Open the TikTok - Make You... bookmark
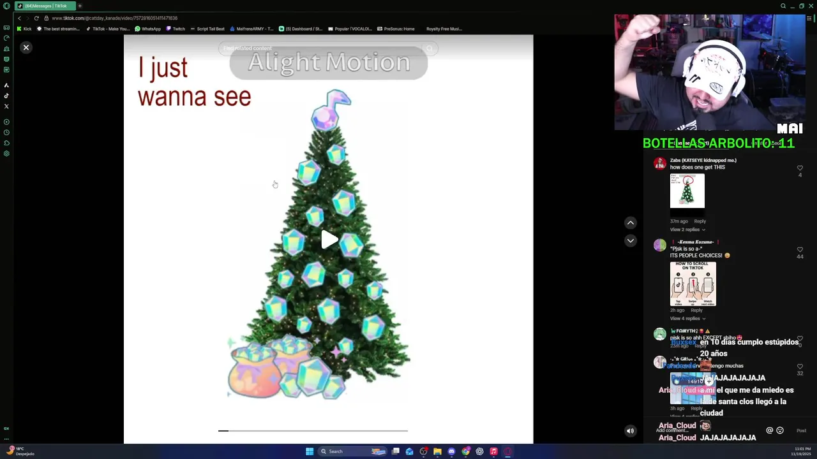817x459 pixels. point(108,29)
